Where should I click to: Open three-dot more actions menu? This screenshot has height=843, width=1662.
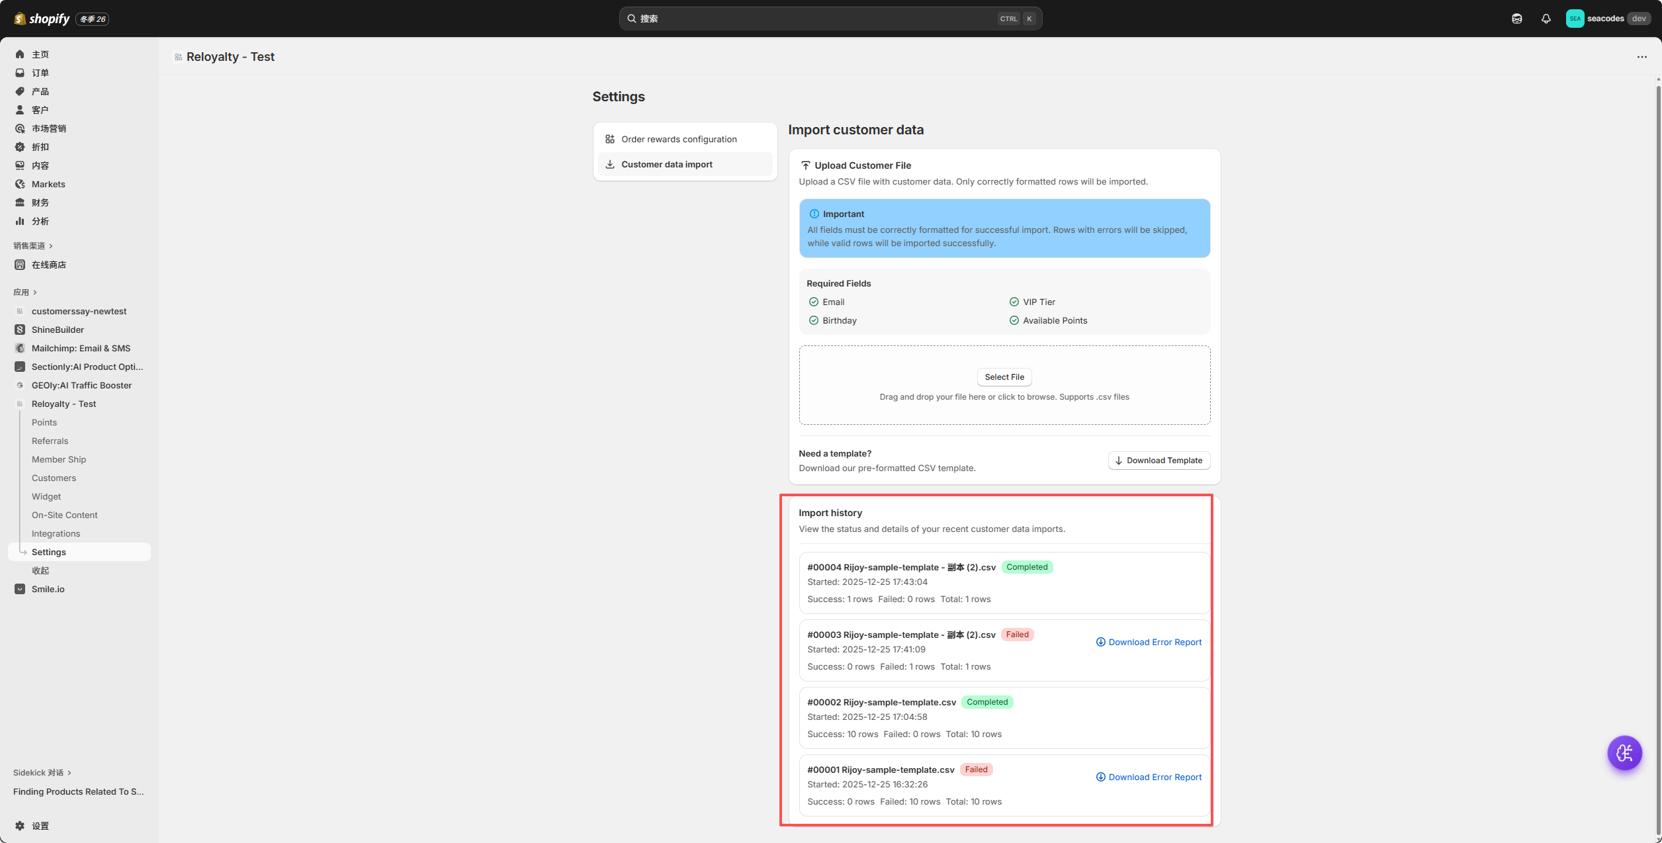coord(1641,57)
